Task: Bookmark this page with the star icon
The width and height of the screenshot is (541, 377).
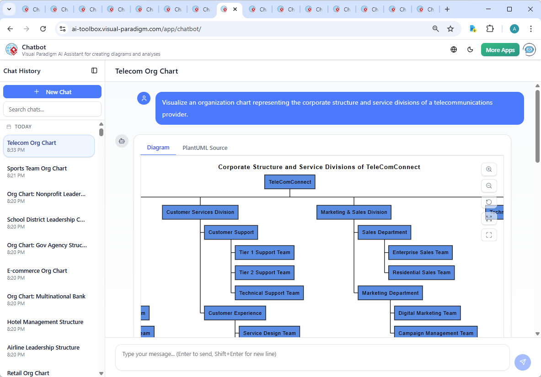Action: tap(451, 28)
